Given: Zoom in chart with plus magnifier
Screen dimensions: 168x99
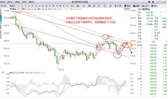Looking at the screenshot, I should (x=105, y=6).
